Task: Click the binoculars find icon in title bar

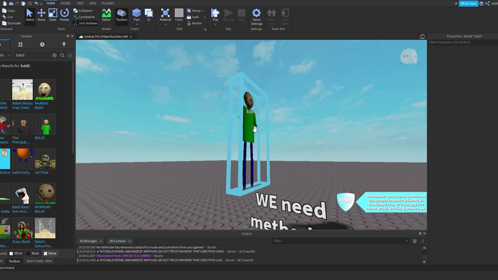Action: click(x=11, y=3)
